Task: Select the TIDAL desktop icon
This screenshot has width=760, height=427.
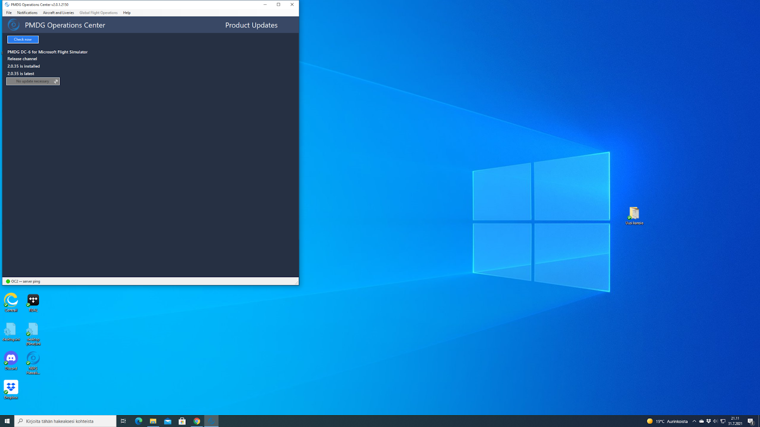Action: click(33, 301)
